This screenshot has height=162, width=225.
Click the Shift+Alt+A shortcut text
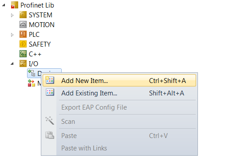pyautogui.click(x=166, y=93)
